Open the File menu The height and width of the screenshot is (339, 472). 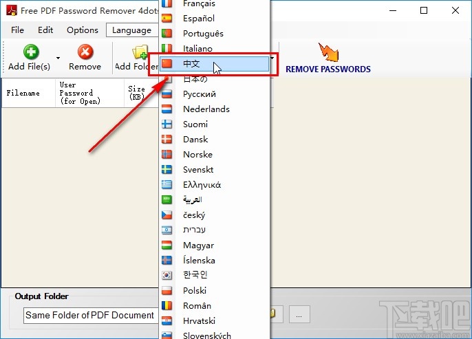tap(17, 30)
